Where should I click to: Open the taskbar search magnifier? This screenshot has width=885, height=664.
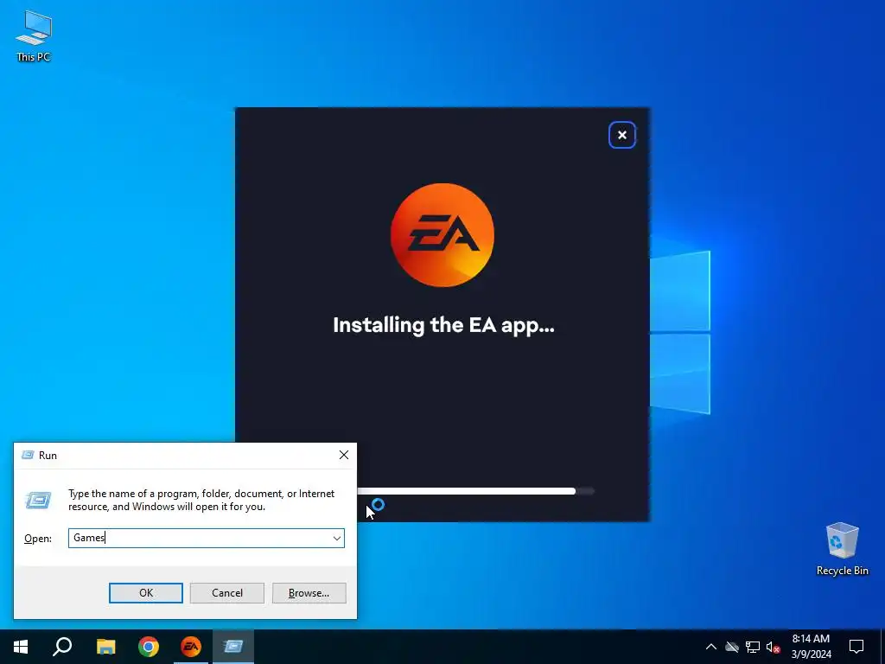click(62, 647)
